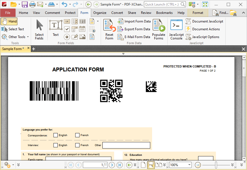The image size is (247, 170).
Task: Click the Print icon
Action: coord(32,4)
